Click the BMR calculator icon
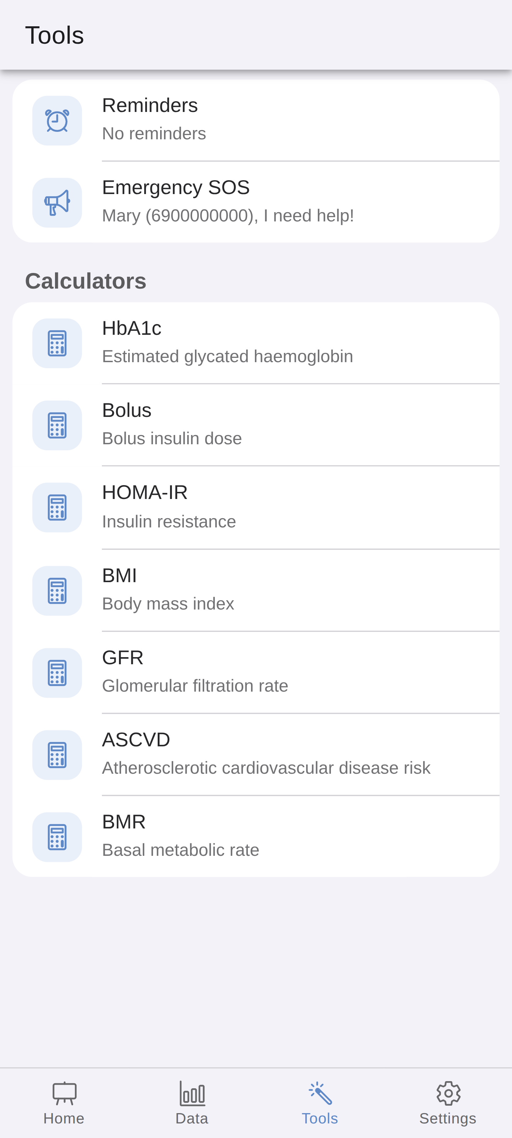This screenshot has width=512, height=1138. (57, 837)
